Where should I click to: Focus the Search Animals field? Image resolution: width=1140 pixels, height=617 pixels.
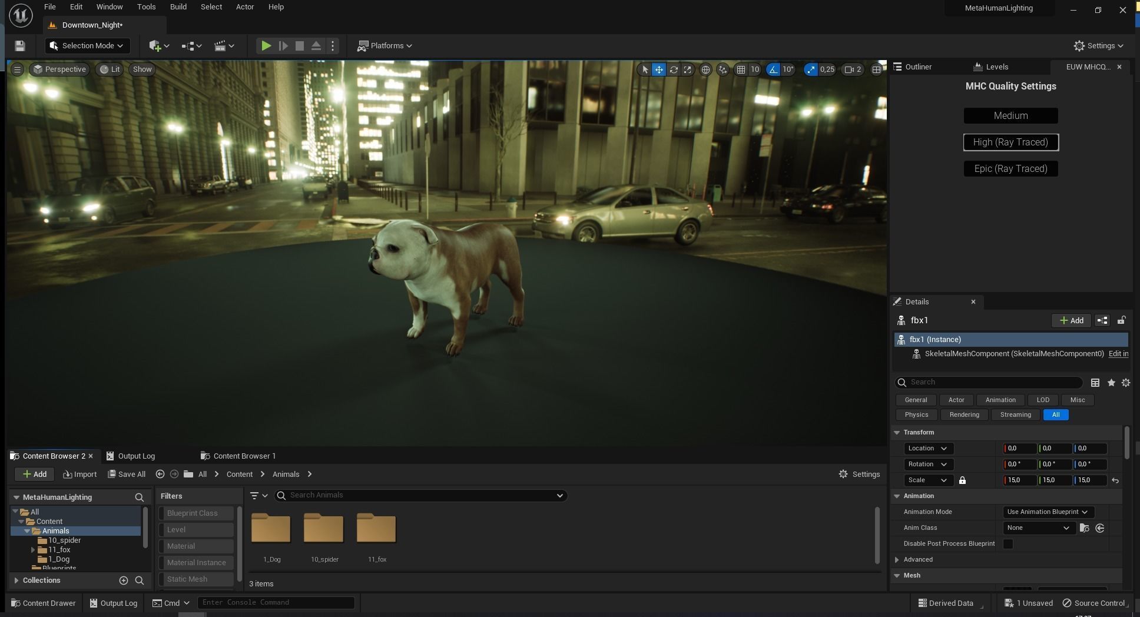tap(420, 496)
